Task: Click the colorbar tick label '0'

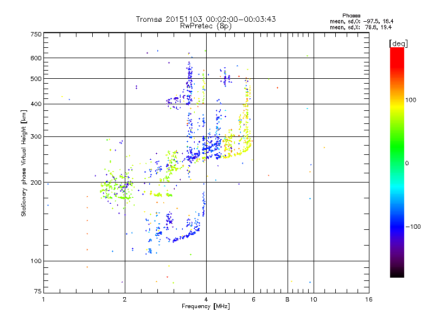Action: click(407, 163)
